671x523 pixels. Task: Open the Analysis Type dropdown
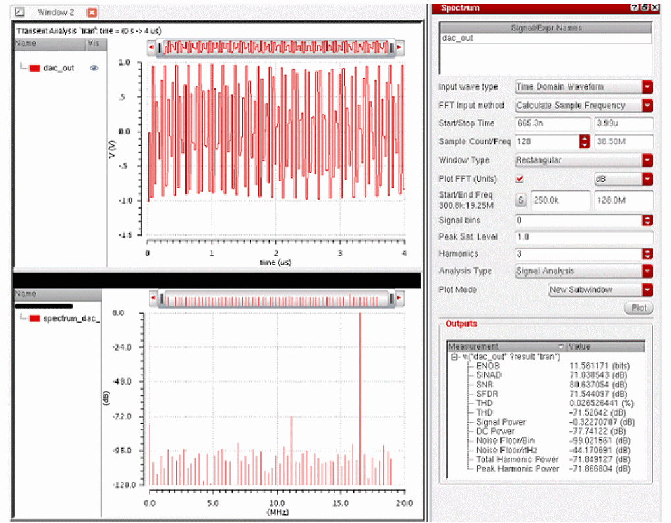tap(647, 271)
